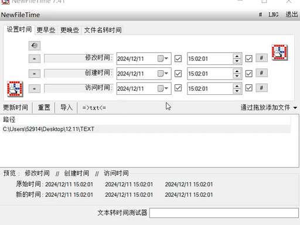Increase the 访问时间 time with up spinner

(237, 86)
